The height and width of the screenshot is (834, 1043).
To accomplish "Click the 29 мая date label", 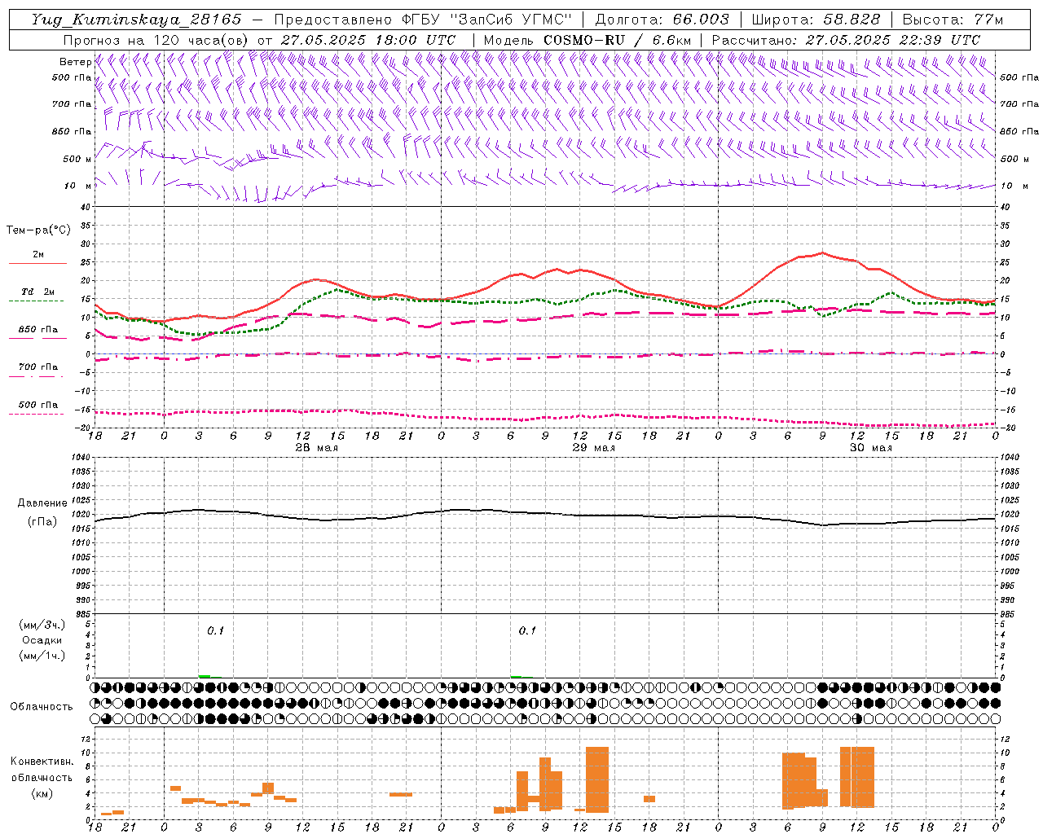I will click(593, 448).
